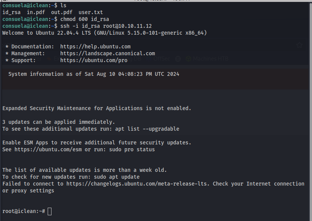Click 'apt list --upgradable' text
312x221 pixels.
(x=147, y=129)
